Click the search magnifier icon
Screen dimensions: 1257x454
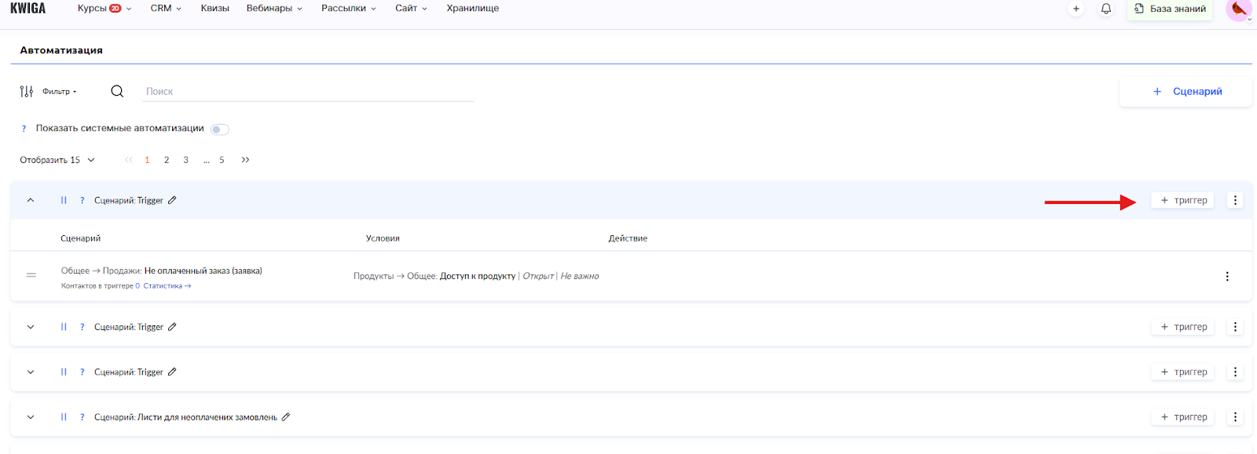click(x=117, y=91)
